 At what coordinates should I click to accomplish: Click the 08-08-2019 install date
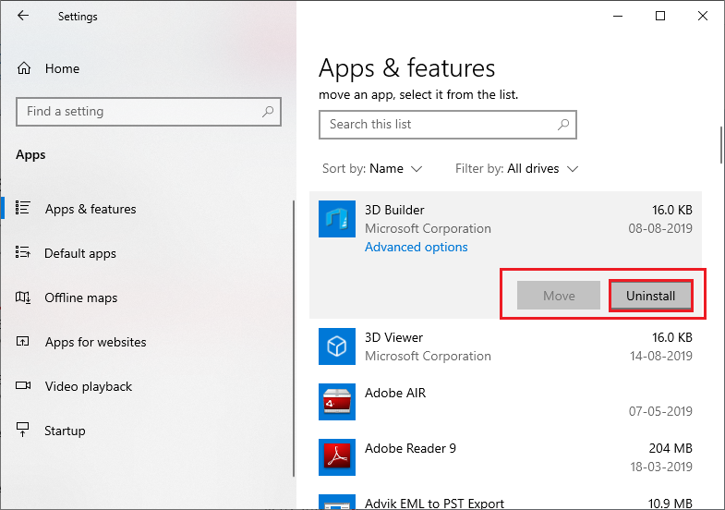pos(660,228)
